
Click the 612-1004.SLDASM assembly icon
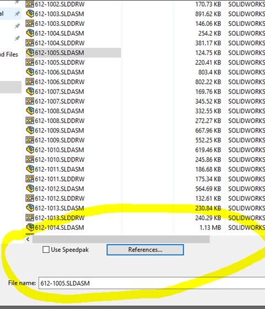coord(30,33)
